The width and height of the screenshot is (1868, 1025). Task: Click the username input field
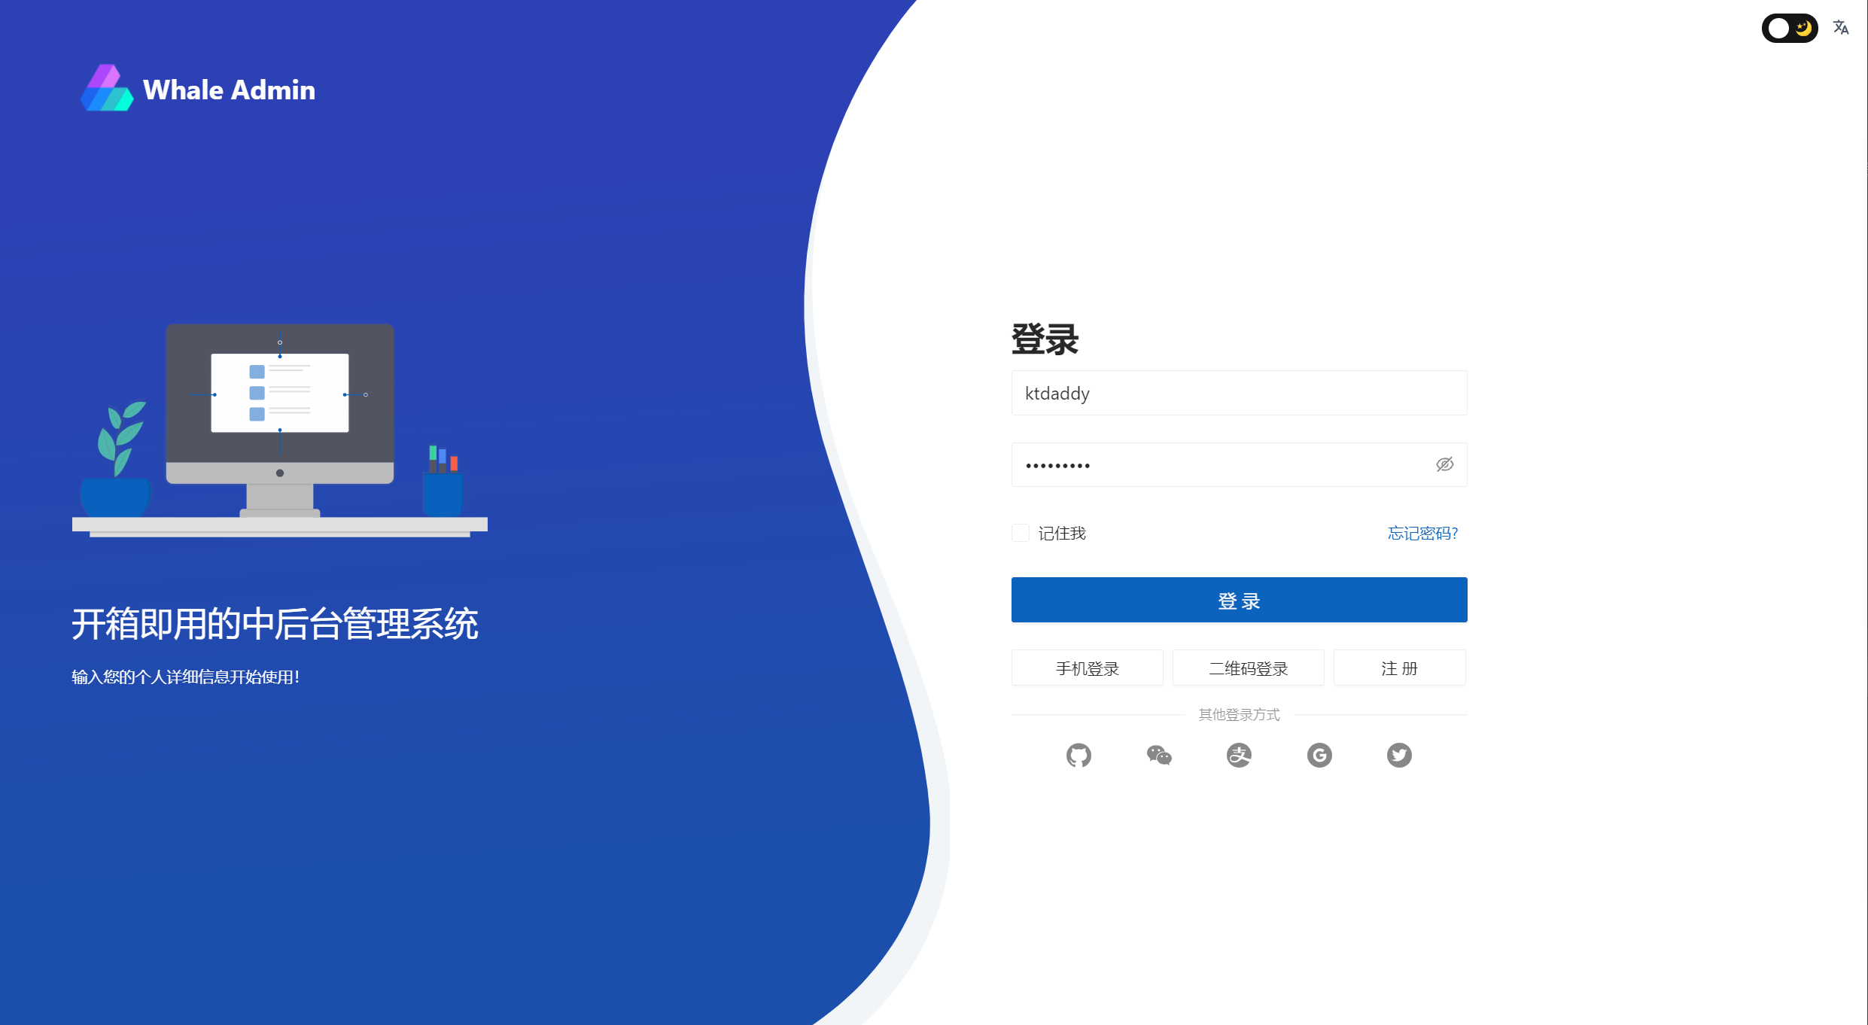coord(1241,393)
